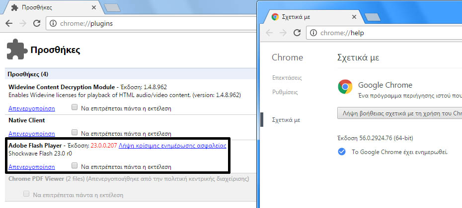Check always allow box for Widevine

[x=75, y=107]
